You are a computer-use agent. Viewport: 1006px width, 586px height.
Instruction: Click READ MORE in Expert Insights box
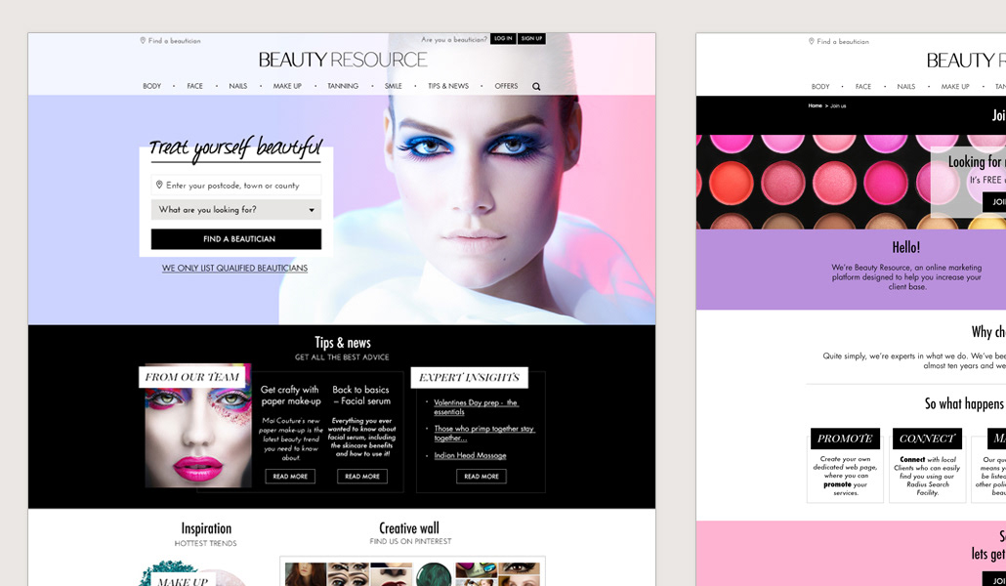coord(482,477)
